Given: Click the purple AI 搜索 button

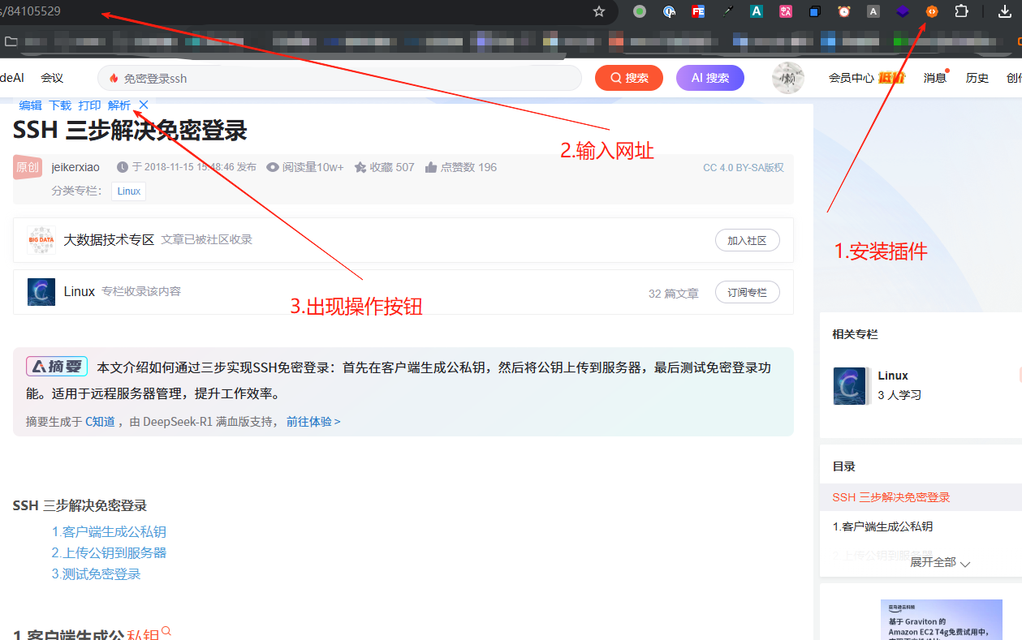Looking at the screenshot, I should [710, 78].
